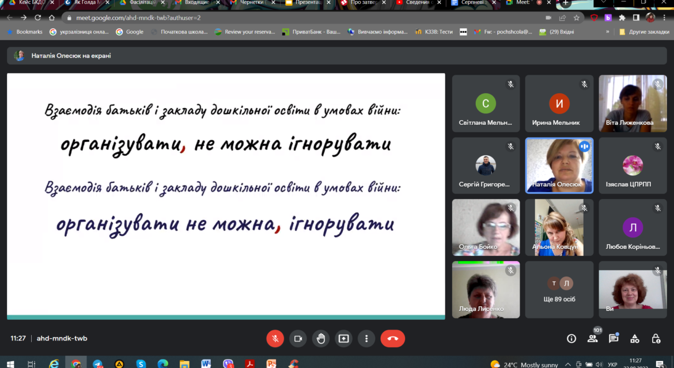
Task: Raise hand in the meeting
Action: click(321, 339)
